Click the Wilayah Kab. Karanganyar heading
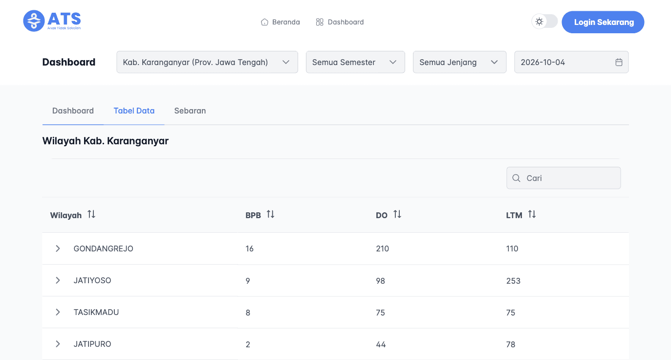The width and height of the screenshot is (671, 360). (x=106, y=141)
